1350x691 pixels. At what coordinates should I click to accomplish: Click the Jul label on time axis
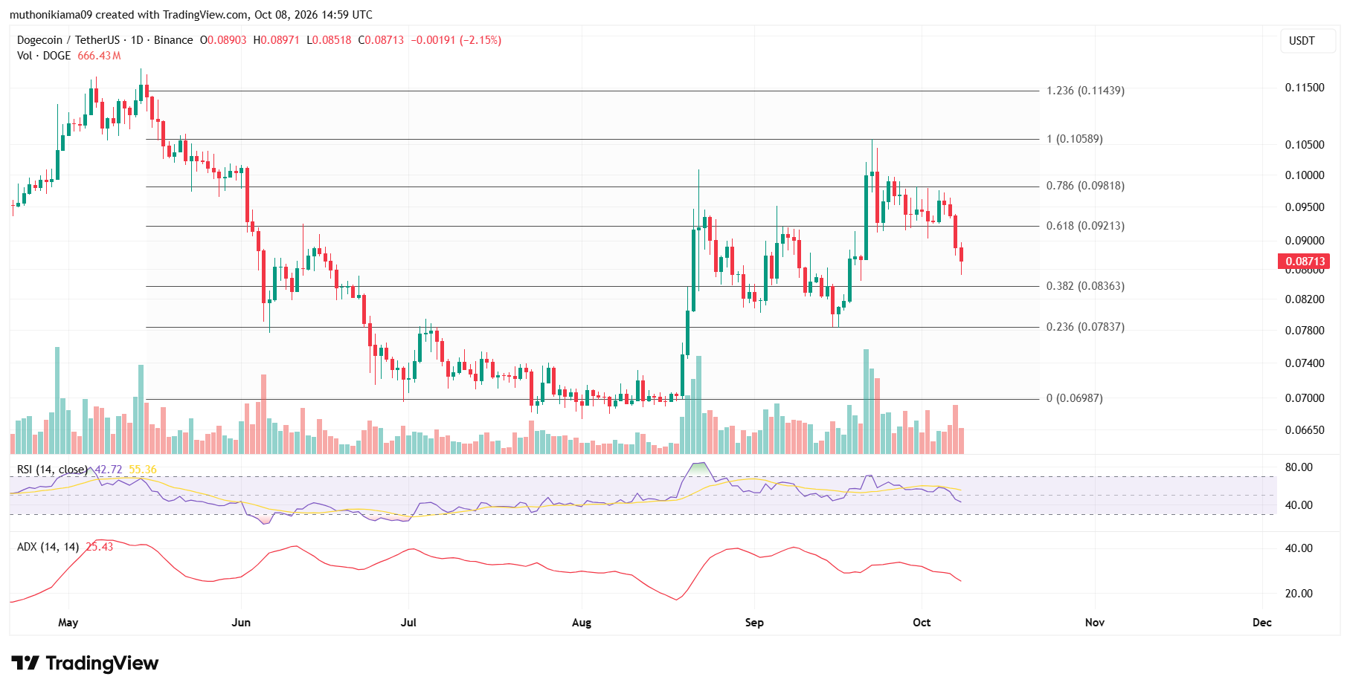(408, 623)
